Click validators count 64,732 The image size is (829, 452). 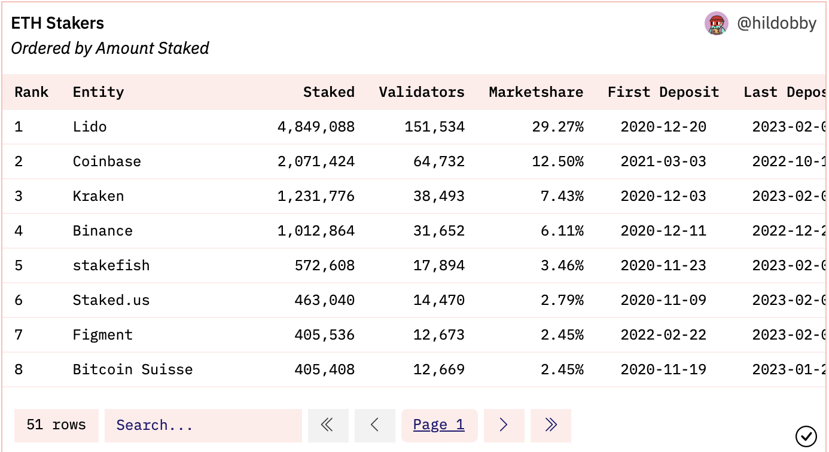click(439, 161)
